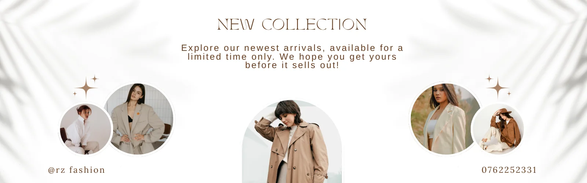Click the phone number 0762252331
The width and height of the screenshot is (587, 183).
click(509, 170)
